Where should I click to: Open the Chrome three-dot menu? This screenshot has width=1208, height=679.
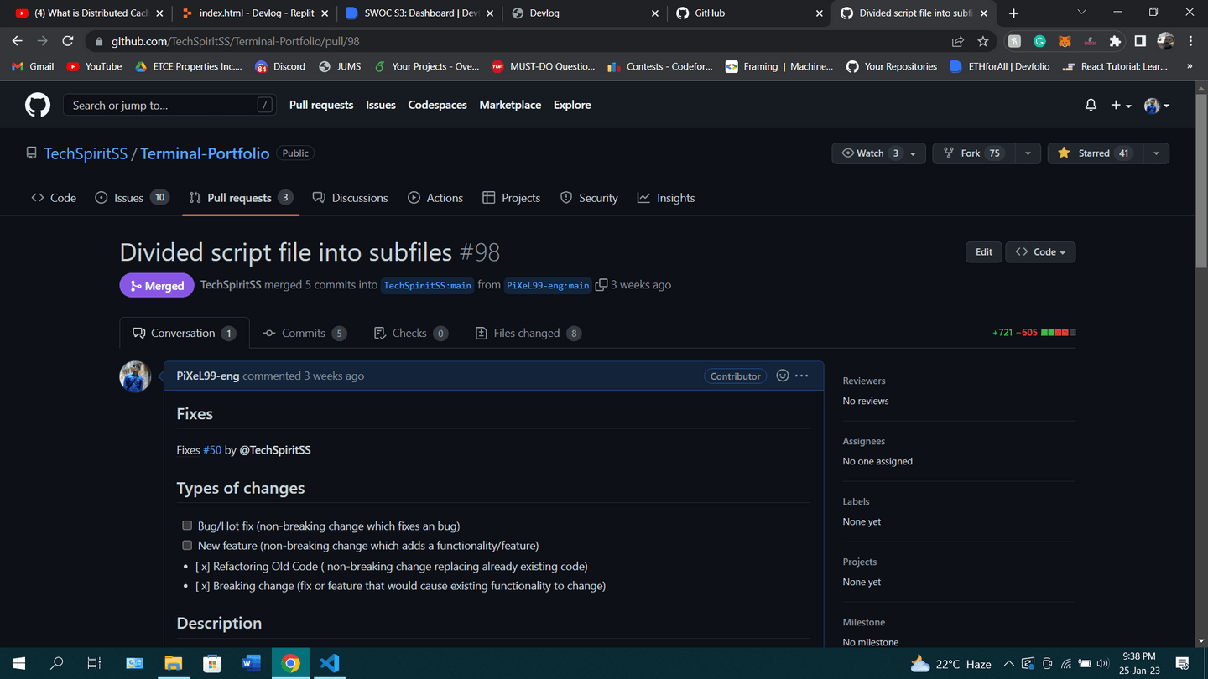1190,41
